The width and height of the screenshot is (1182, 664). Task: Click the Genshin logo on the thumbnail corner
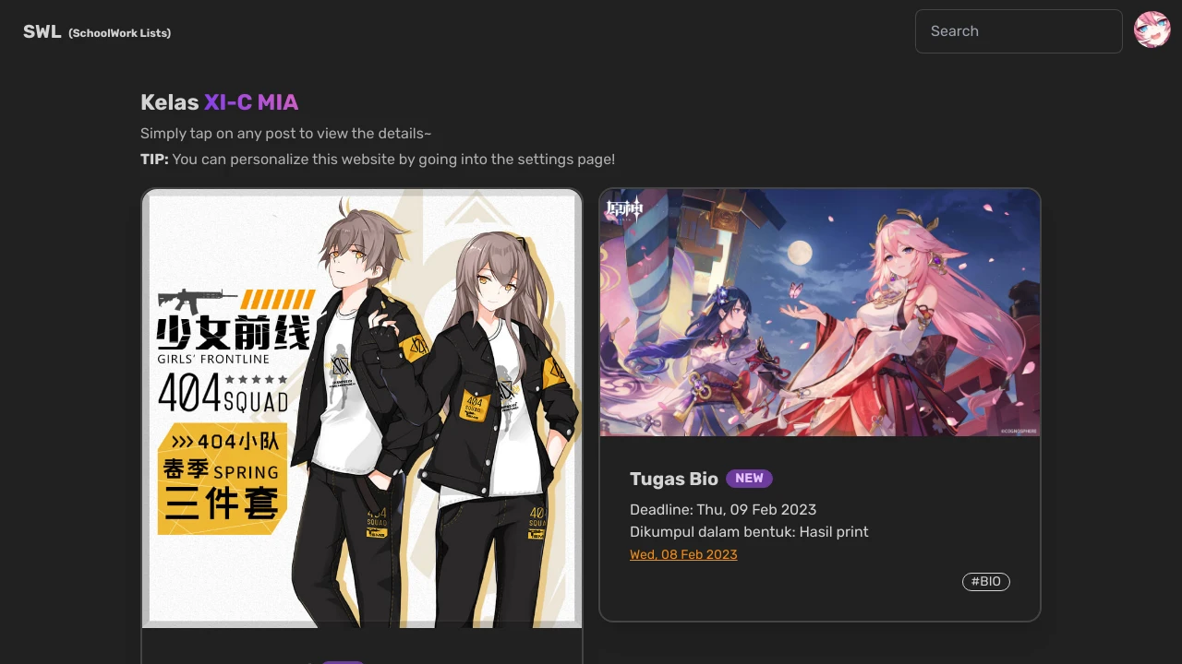pos(624,209)
